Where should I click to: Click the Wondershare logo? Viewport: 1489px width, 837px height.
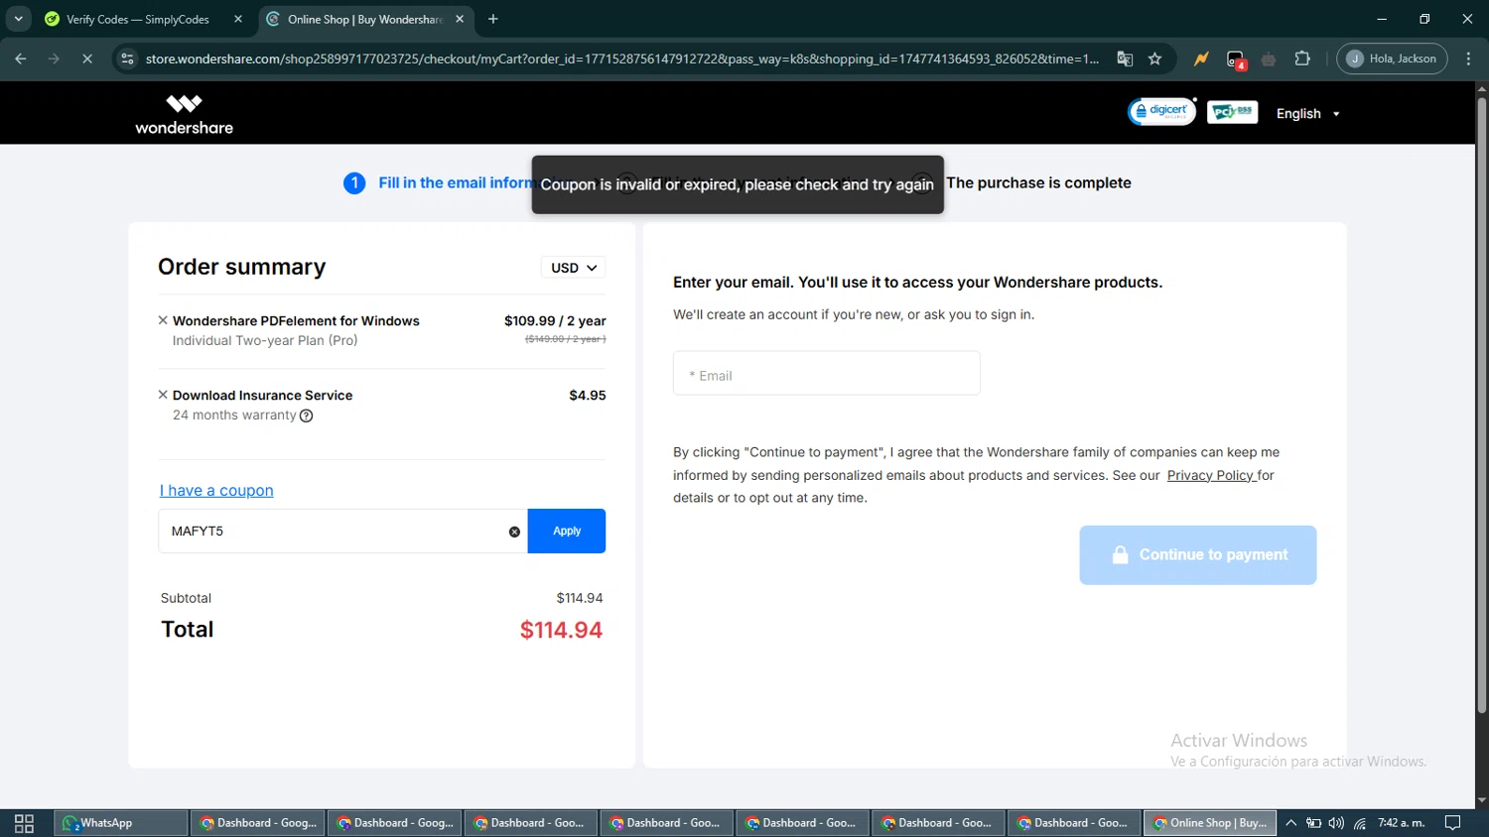point(185,114)
